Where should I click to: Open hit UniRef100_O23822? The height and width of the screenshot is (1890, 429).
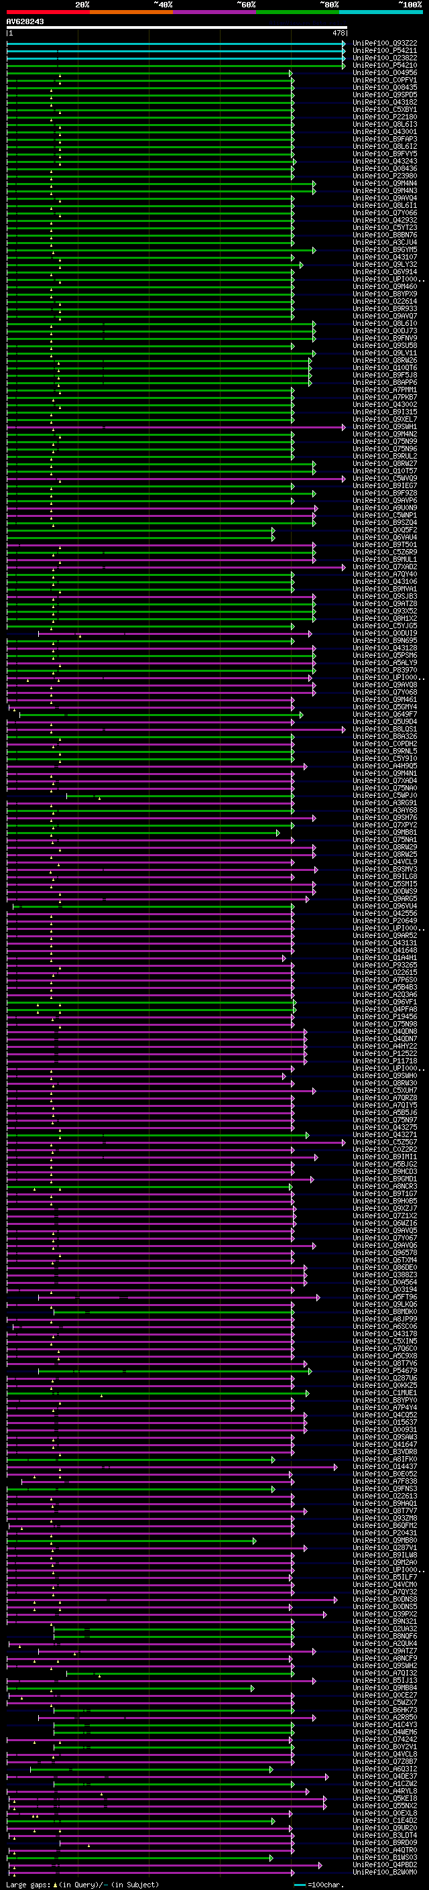coord(385,58)
